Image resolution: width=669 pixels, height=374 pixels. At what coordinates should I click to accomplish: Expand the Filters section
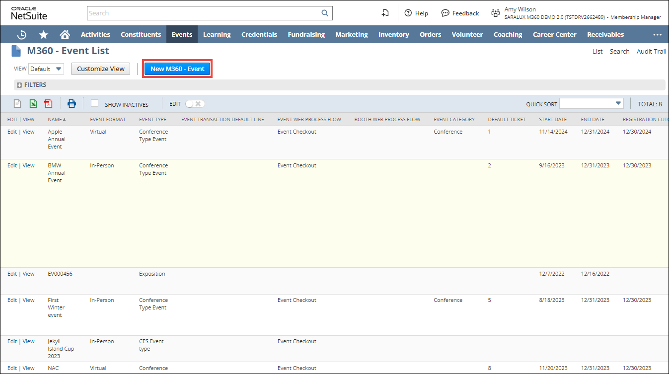(x=20, y=85)
